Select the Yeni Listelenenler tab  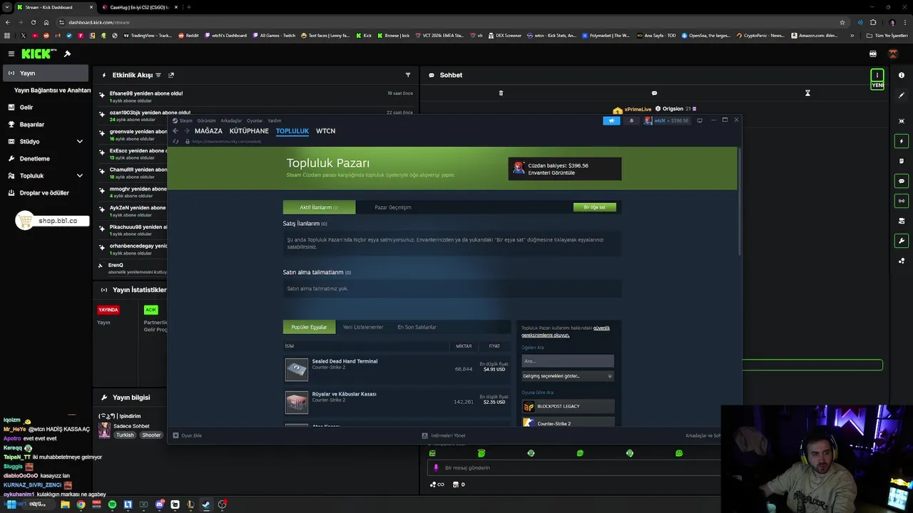363,327
